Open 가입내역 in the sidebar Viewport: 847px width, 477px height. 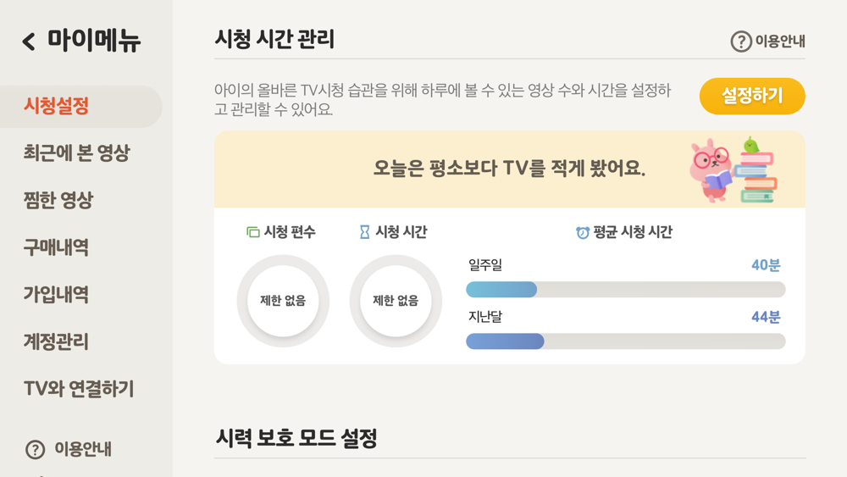coord(56,294)
